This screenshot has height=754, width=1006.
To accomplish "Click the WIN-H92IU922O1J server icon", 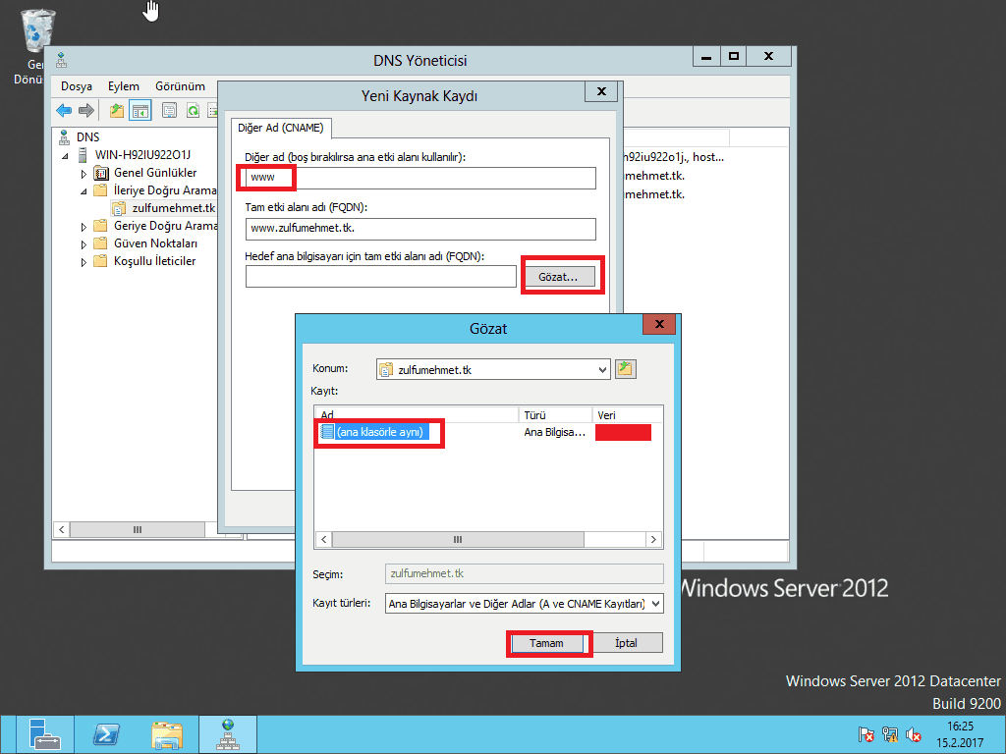I will [83, 154].
